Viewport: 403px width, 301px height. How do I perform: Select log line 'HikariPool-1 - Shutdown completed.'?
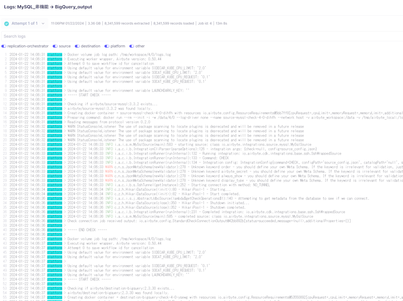156,207
